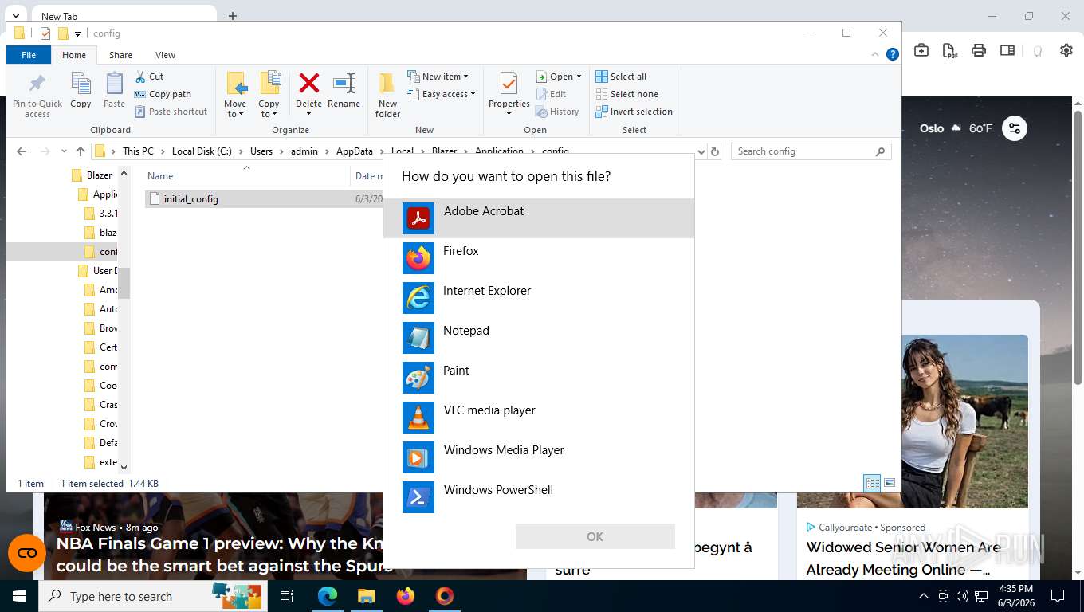Click the Copy ribbon button
This screenshot has width=1084, height=612.
coord(81,90)
